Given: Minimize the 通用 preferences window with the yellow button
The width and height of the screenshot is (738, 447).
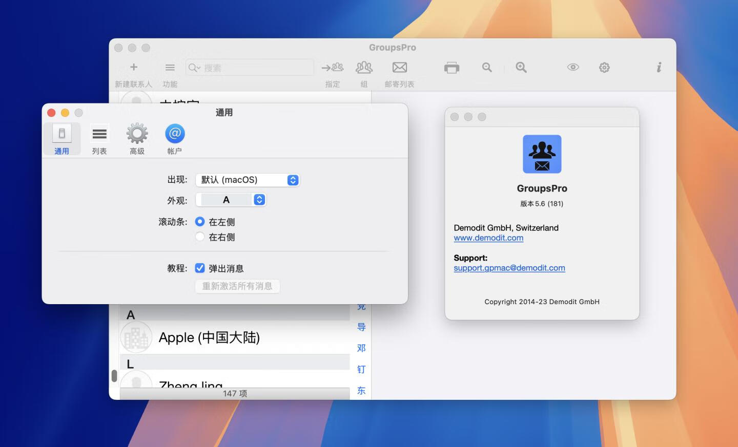Looking at the screenshot, I should click(65, 113).
